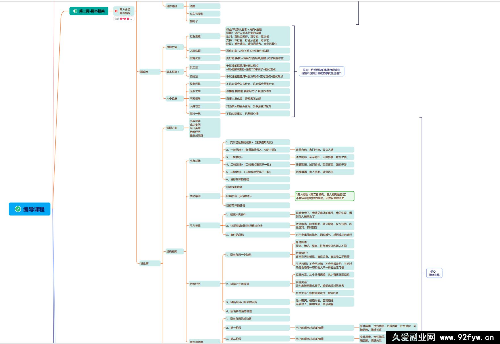Click the summary box about 合理理由 and 恰当借口
The image size is (500, 344).
pos(321,72)
